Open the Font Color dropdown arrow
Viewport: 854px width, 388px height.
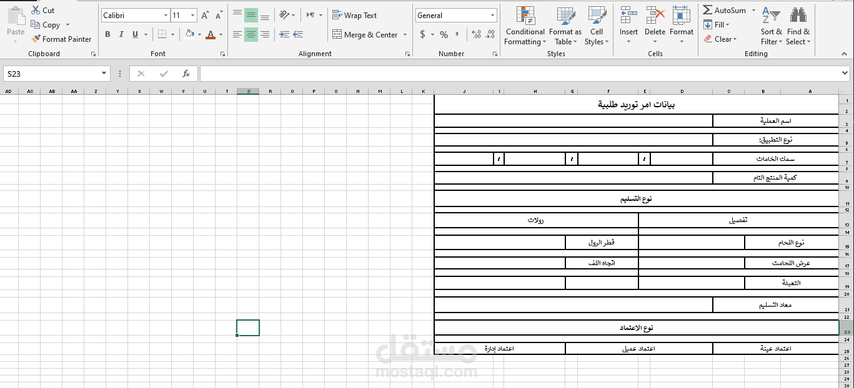pos(221,34)
